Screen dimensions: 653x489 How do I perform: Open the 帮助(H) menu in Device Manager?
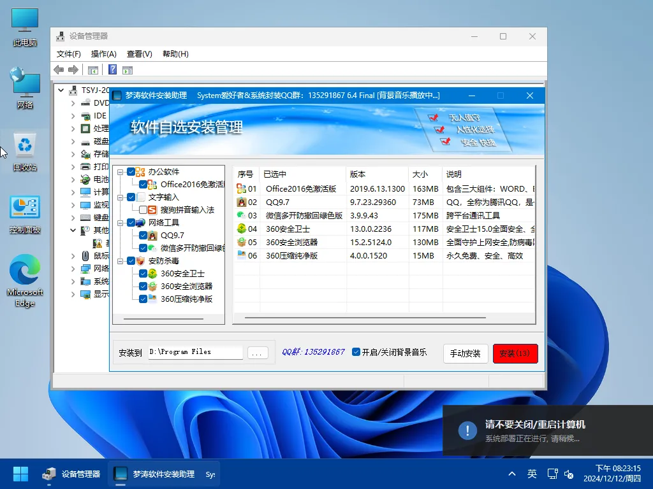click(173, 53)
